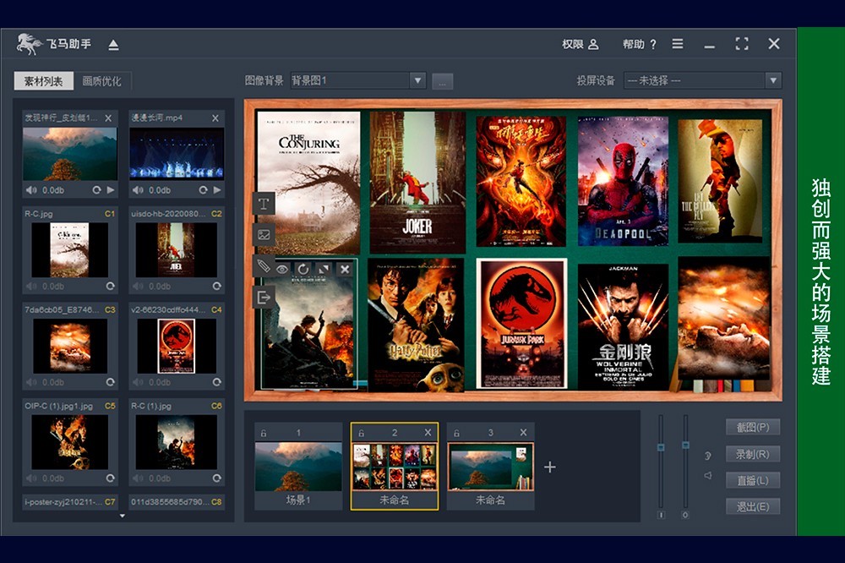The width and height of the screenshot is (845, 563).
Task: Open the 帮助 help menu
Action: pyautogui.click(x=639, y=44)
